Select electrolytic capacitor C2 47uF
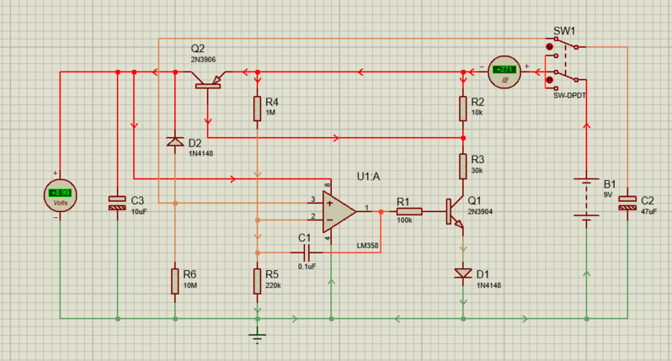Image resolution: width=672 pixels, height=361 pixels. 627,203
